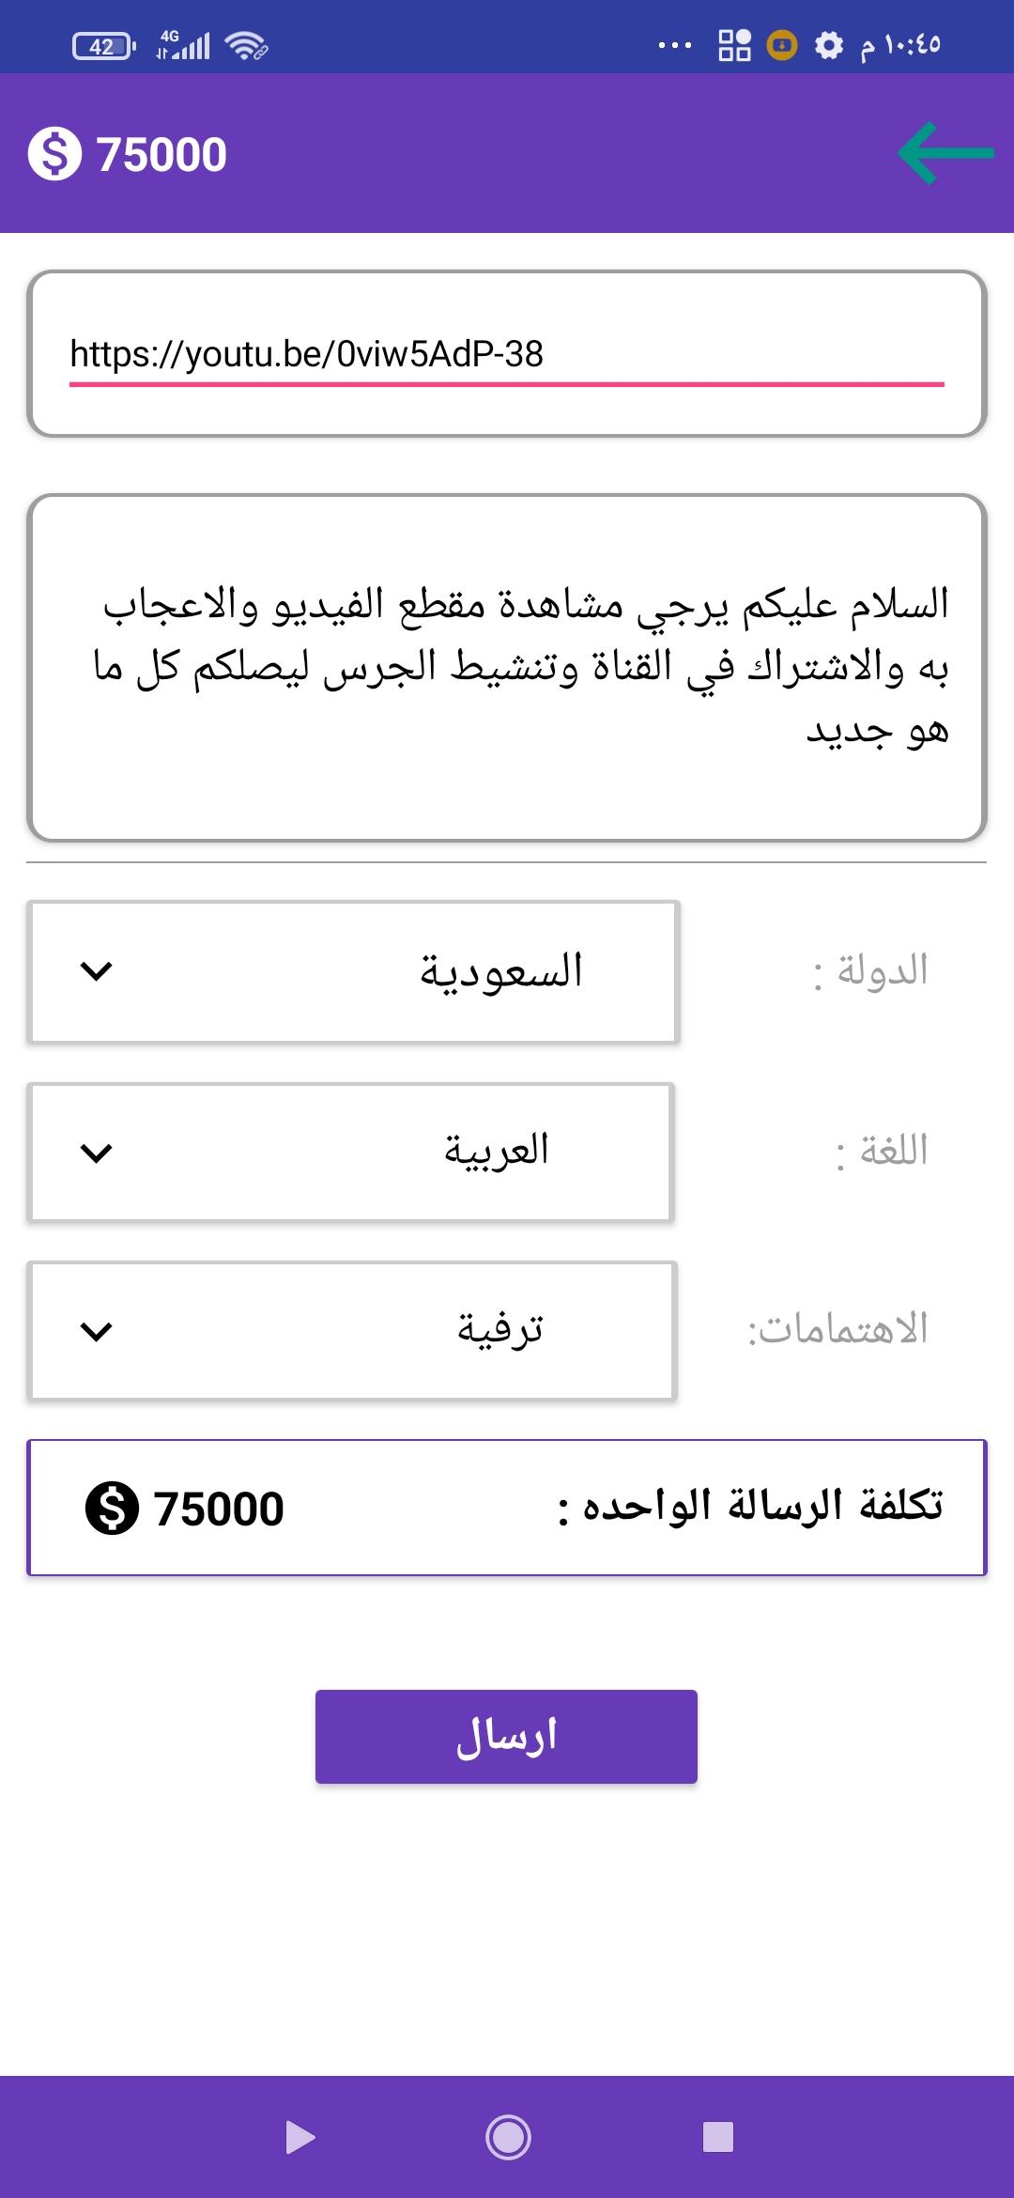Tap the settings gear in status bar
This screenshot has width=1014, height=2198.
[828, 45]
